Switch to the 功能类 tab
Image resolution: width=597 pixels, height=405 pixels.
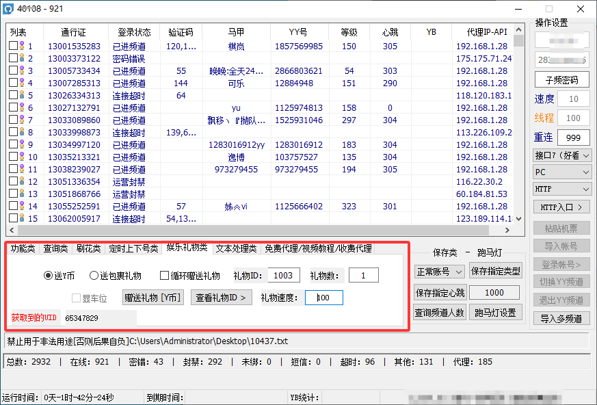pos(23,248)
